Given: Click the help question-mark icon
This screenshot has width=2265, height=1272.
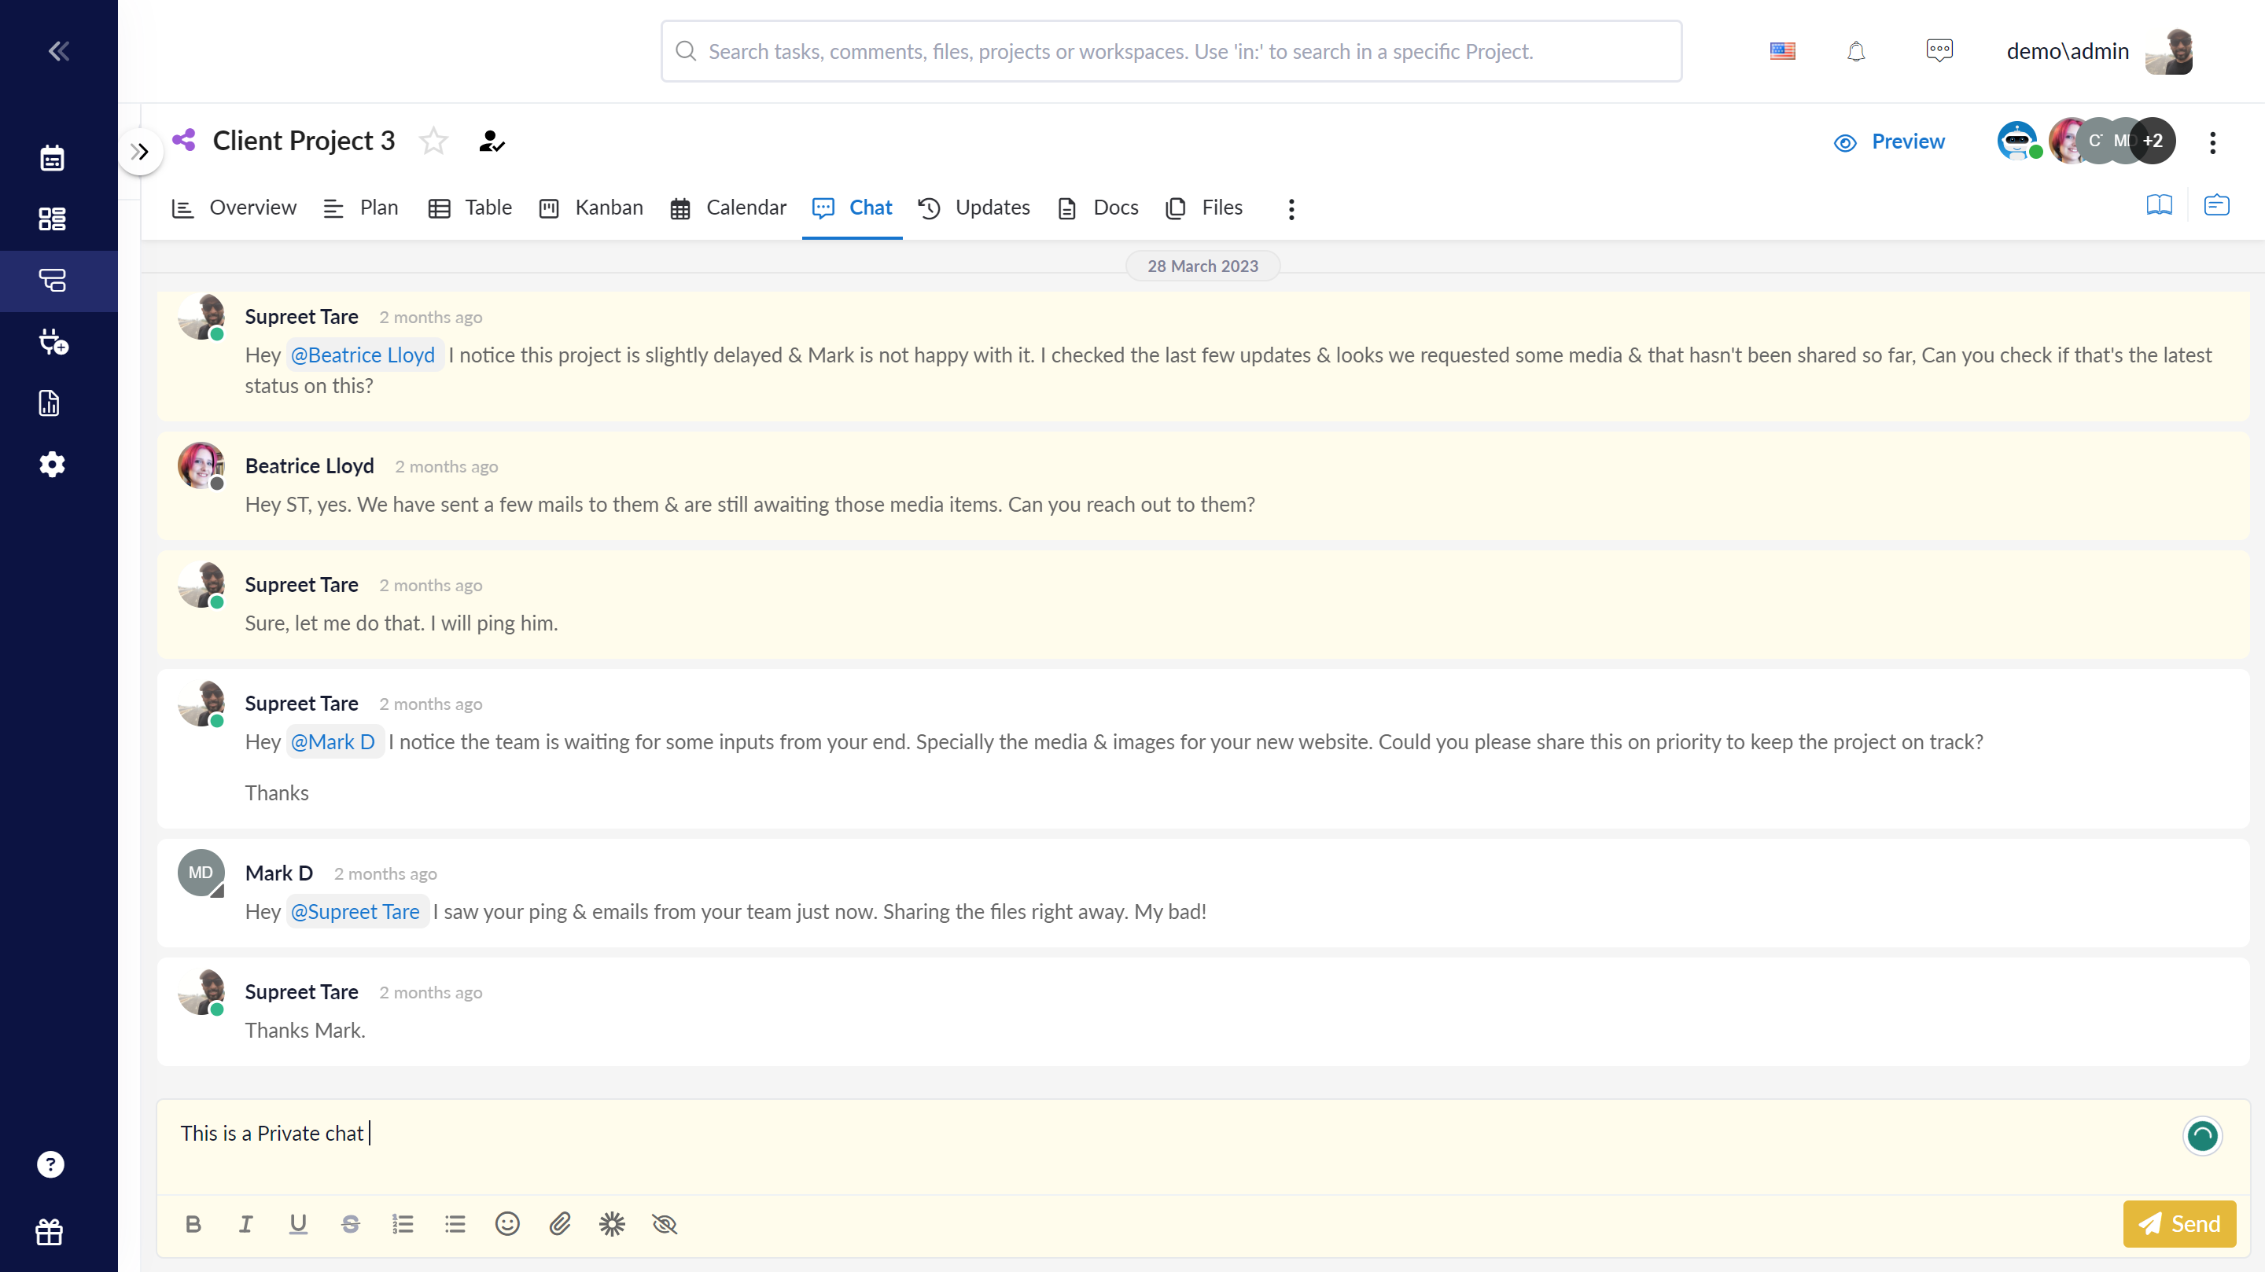Looking at the screenshot, I should coord(50,1164).
